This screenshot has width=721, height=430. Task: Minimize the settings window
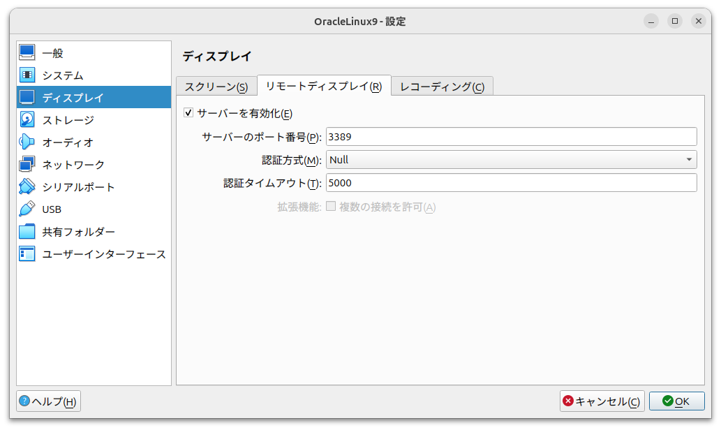tap(651, 21)
